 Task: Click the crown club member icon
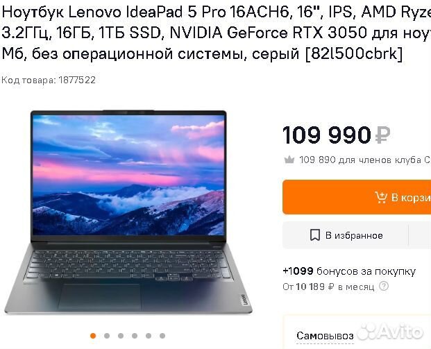point(289,160)
